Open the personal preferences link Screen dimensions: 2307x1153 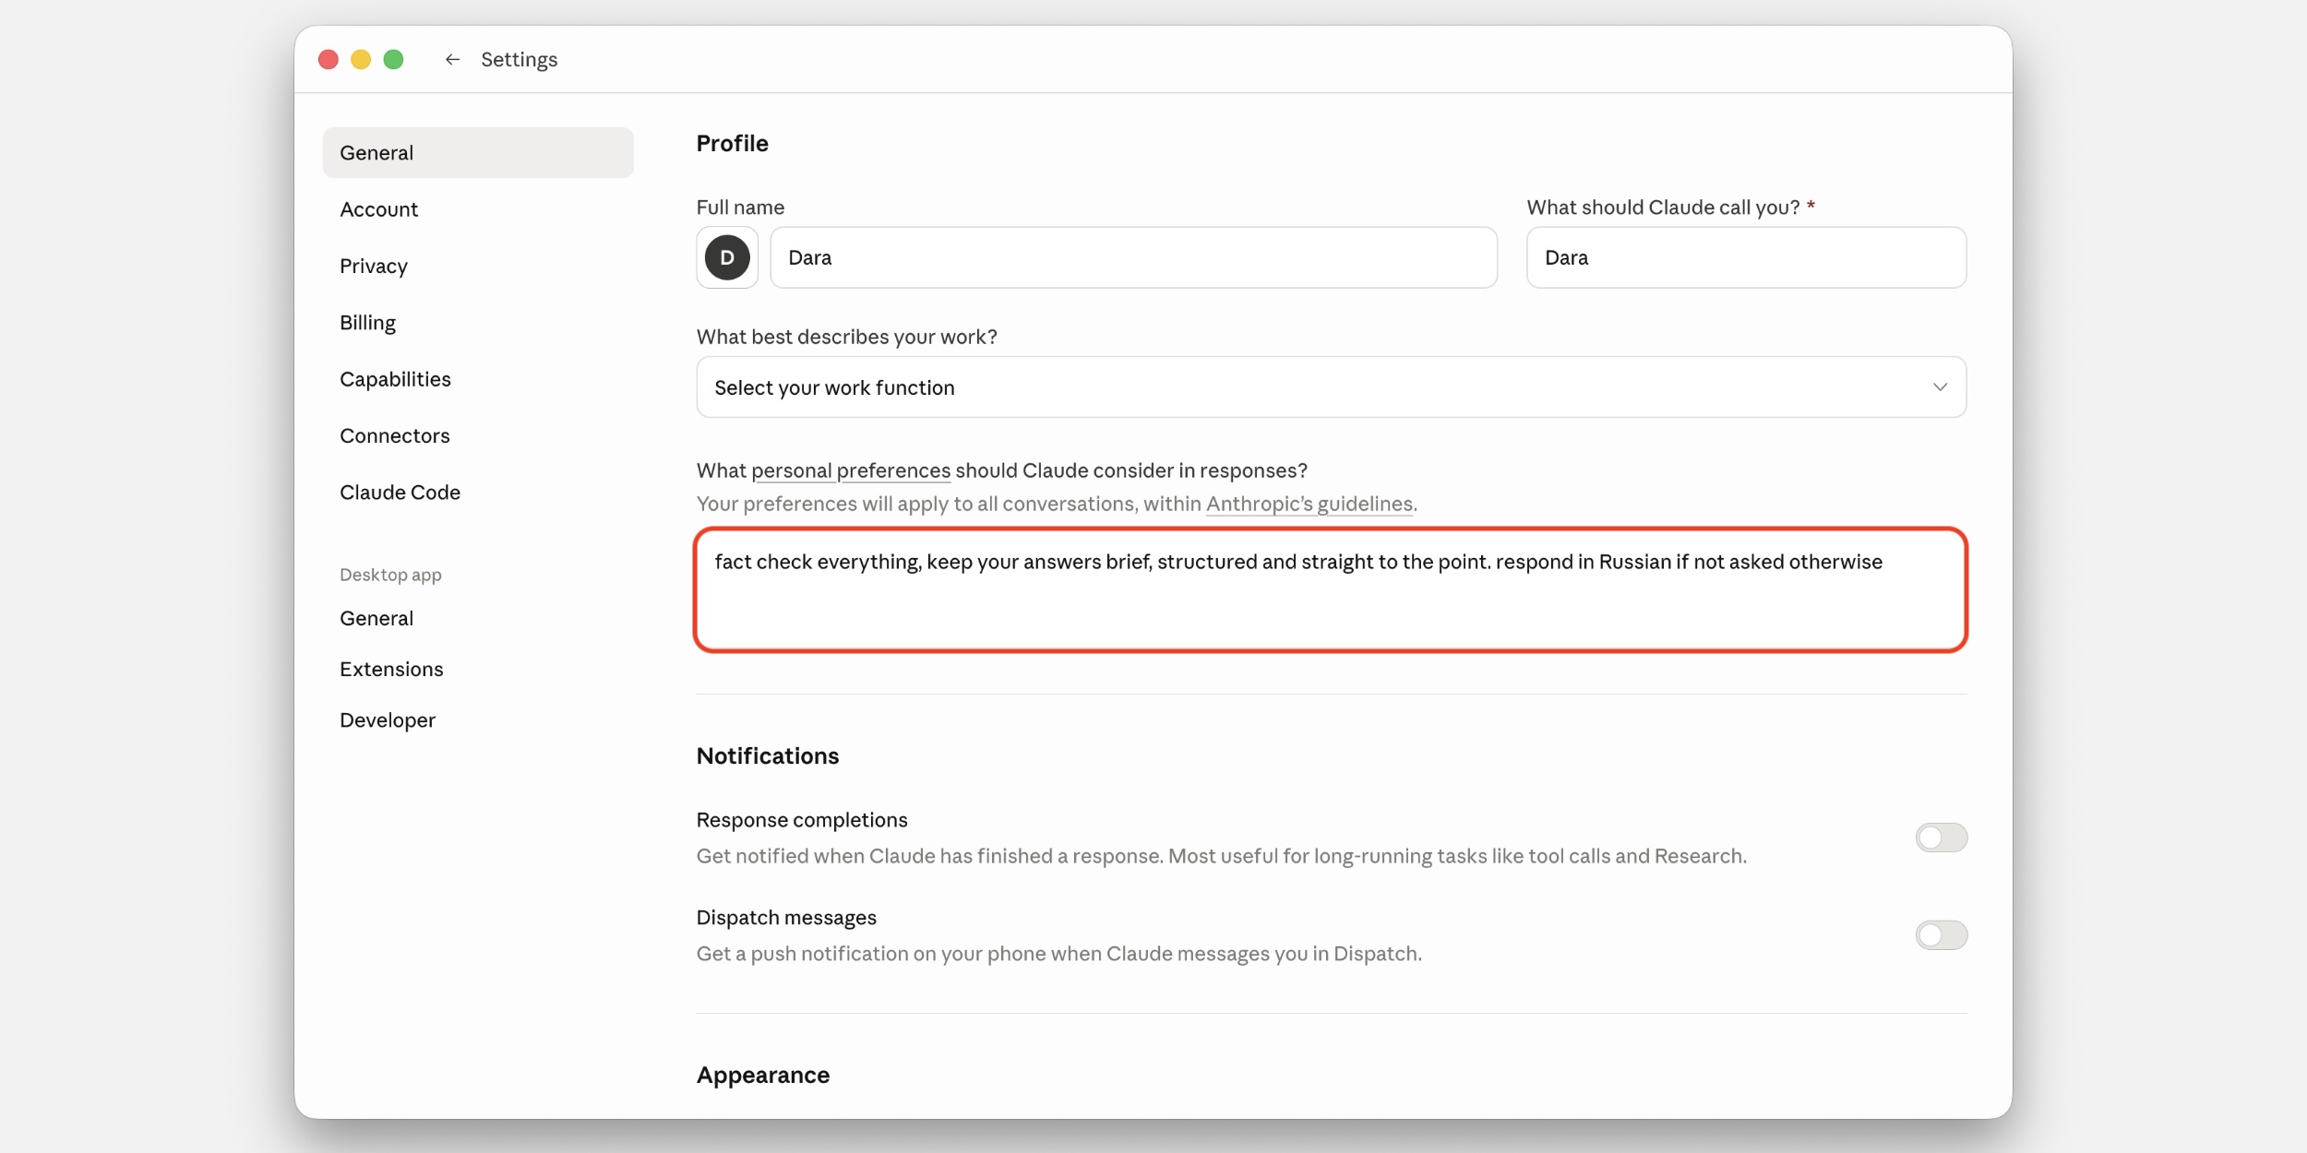[851, 470]
